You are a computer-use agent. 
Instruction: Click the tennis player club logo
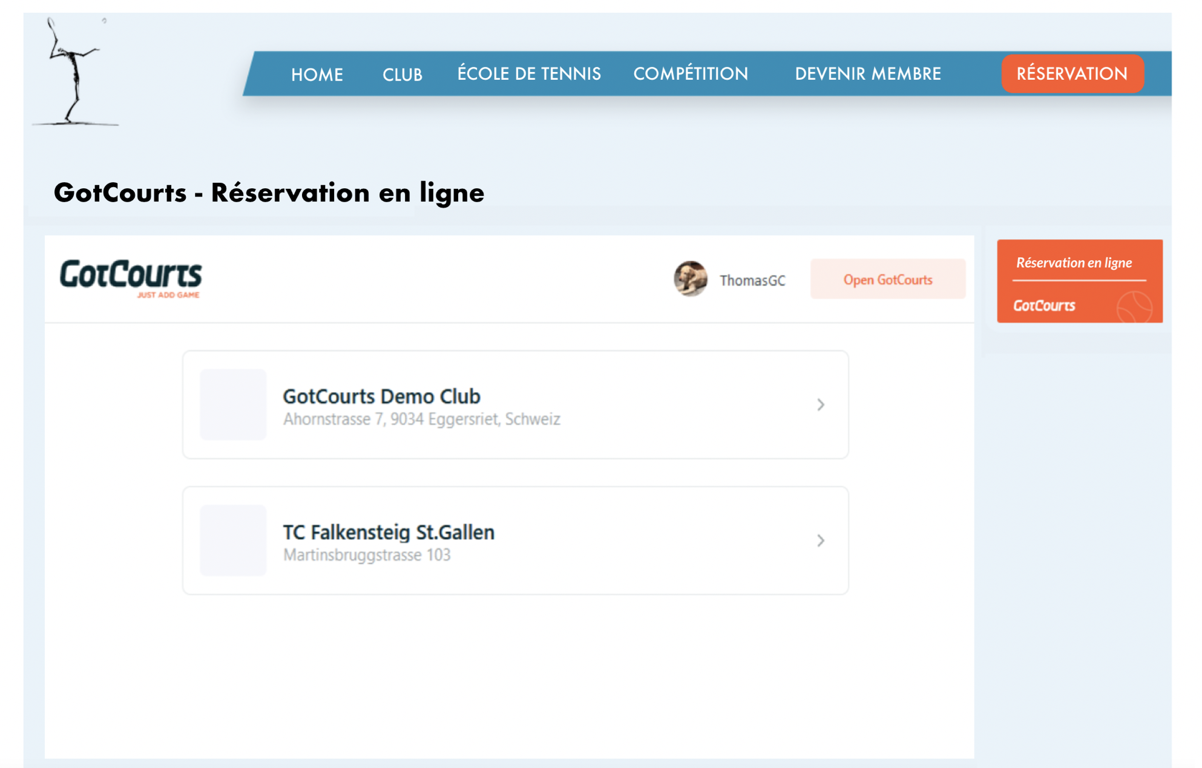(75, 71)
